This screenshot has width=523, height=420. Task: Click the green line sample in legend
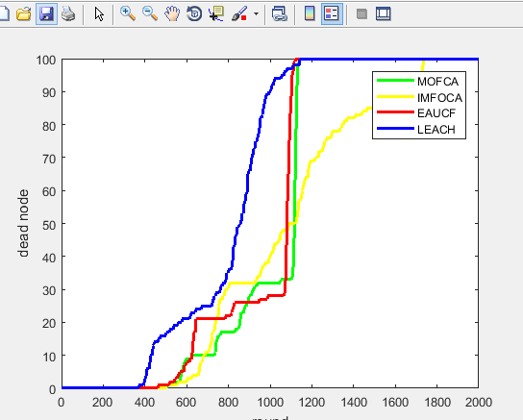coord(395,81)
